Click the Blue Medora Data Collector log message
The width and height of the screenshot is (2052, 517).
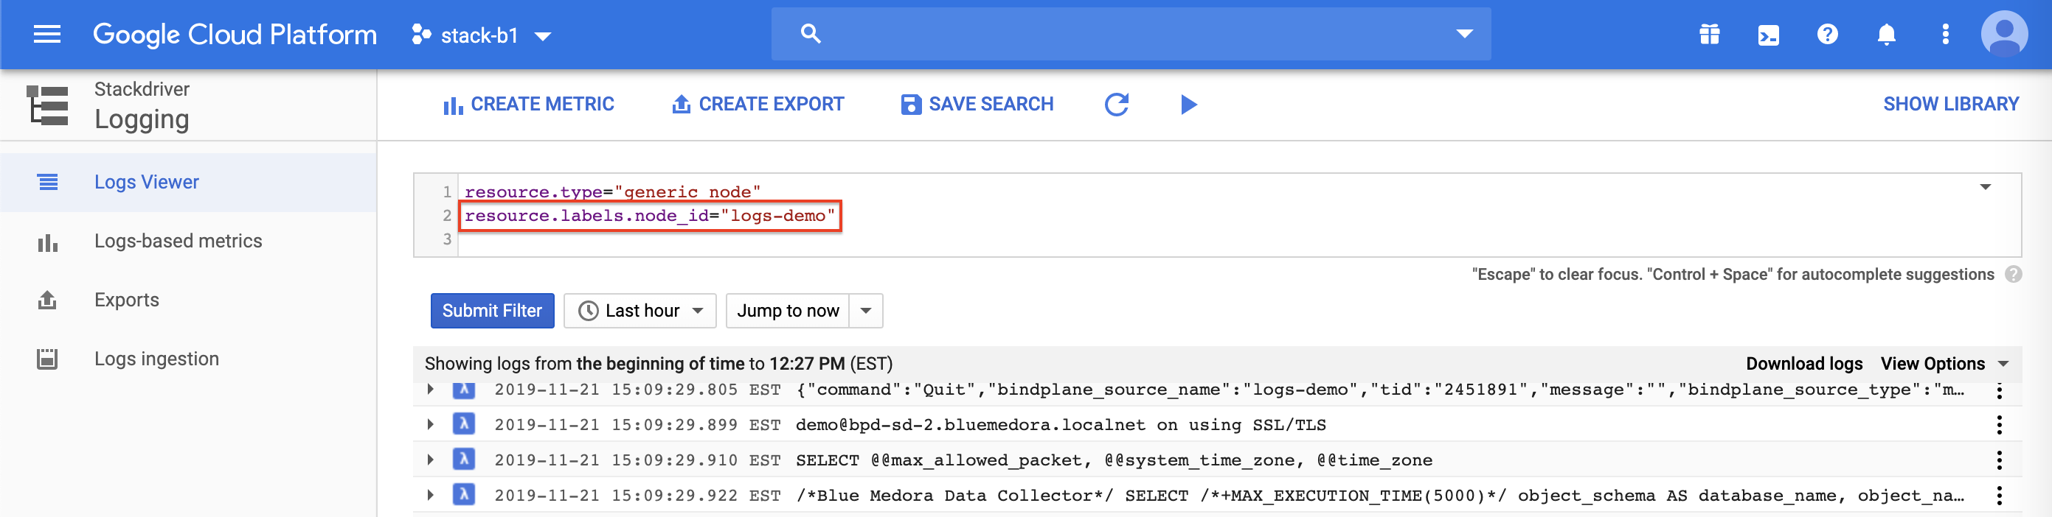coord(1380,496)
